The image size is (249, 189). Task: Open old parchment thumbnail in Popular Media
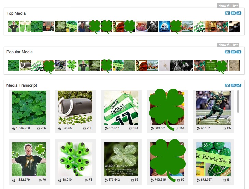click(234, 65)
